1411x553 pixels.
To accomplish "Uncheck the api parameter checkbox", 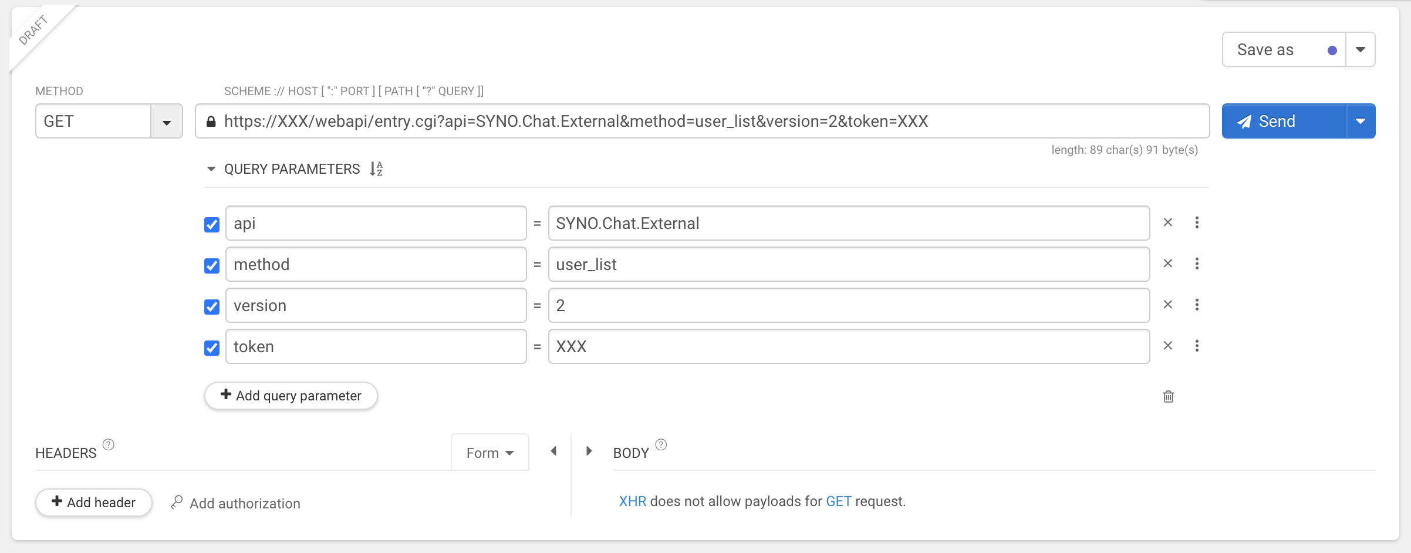I will click(x=212, y=224).
